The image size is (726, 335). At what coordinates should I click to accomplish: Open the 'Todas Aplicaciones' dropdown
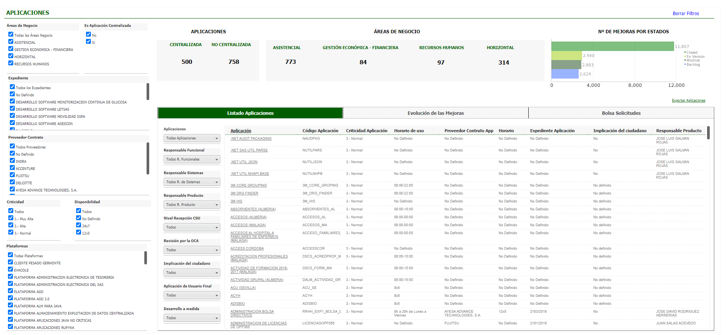[x=192, y=138]
